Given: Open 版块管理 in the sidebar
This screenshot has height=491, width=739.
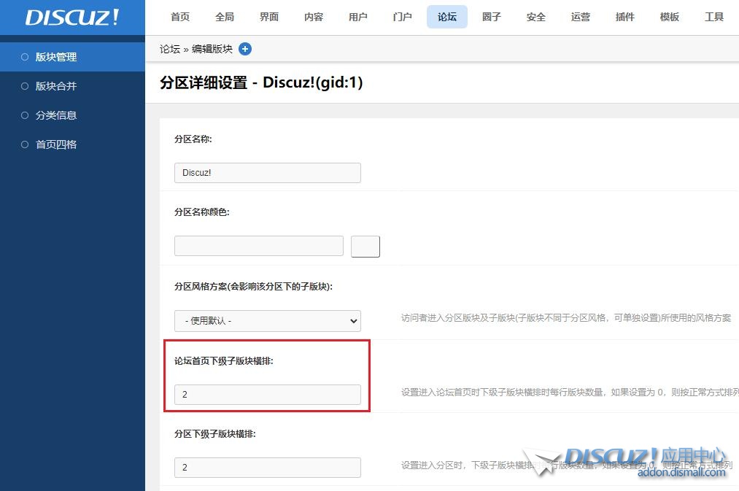Looking at the screenshot, I should (x=56, y=57).
